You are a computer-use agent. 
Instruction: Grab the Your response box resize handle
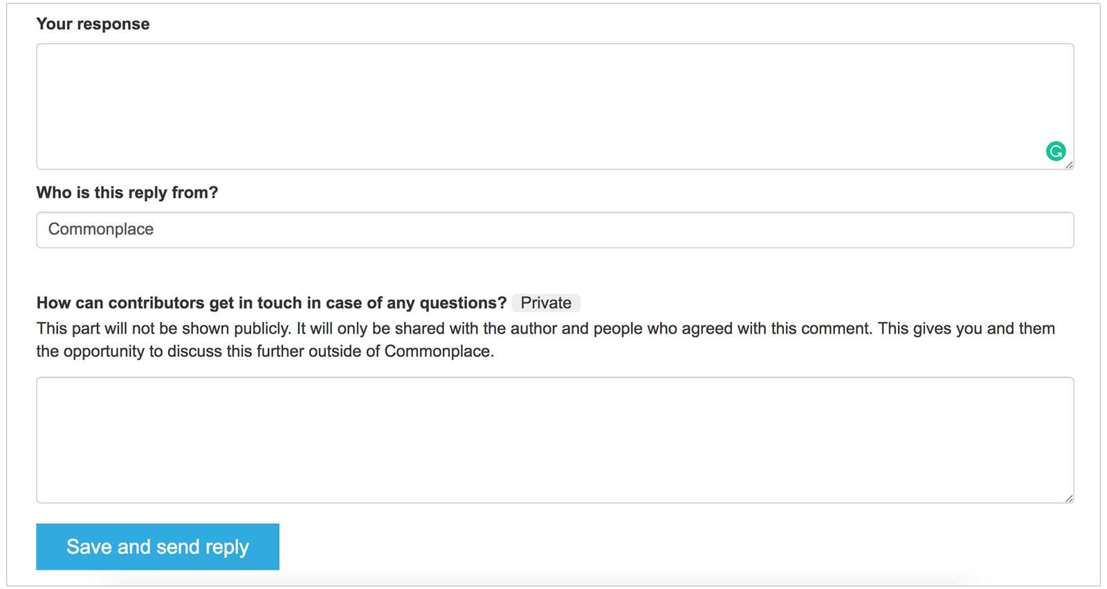pyautogui.click(x=1069, y=165)
